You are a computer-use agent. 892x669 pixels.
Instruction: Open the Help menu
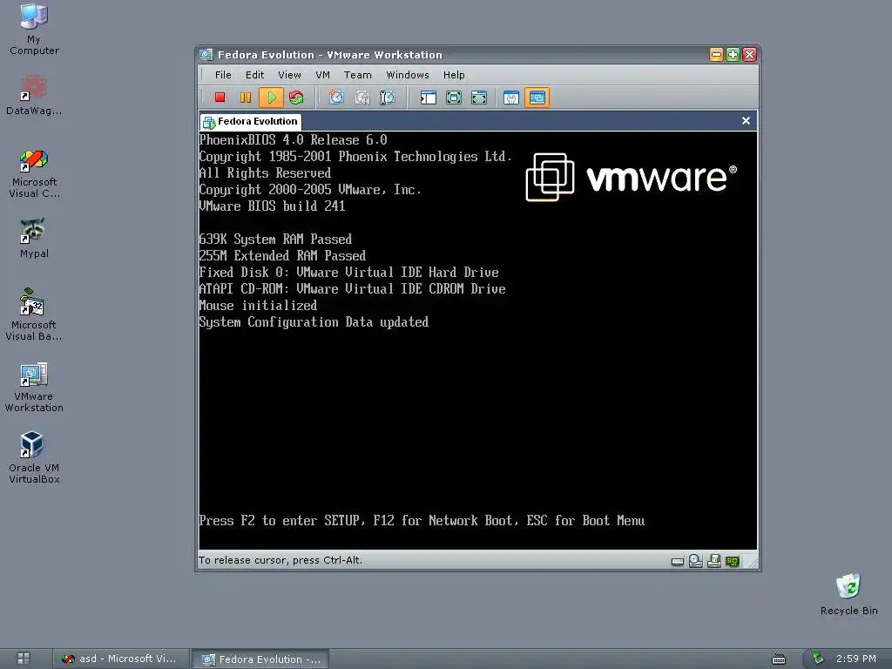click(454, 75)
